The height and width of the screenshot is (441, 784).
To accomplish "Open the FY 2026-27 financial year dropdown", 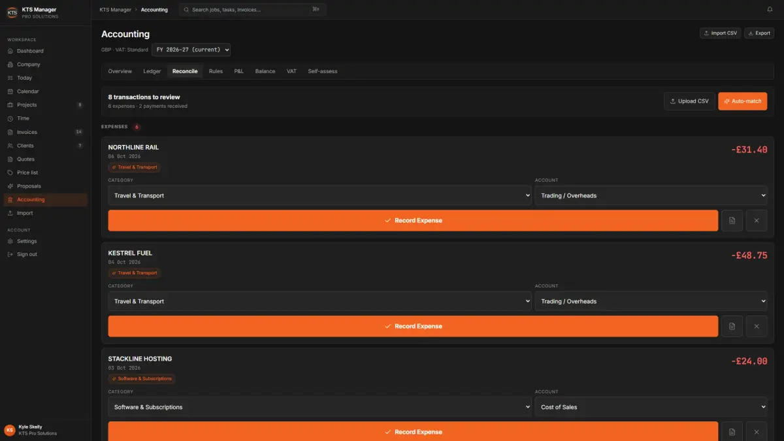I will point(191,50).
